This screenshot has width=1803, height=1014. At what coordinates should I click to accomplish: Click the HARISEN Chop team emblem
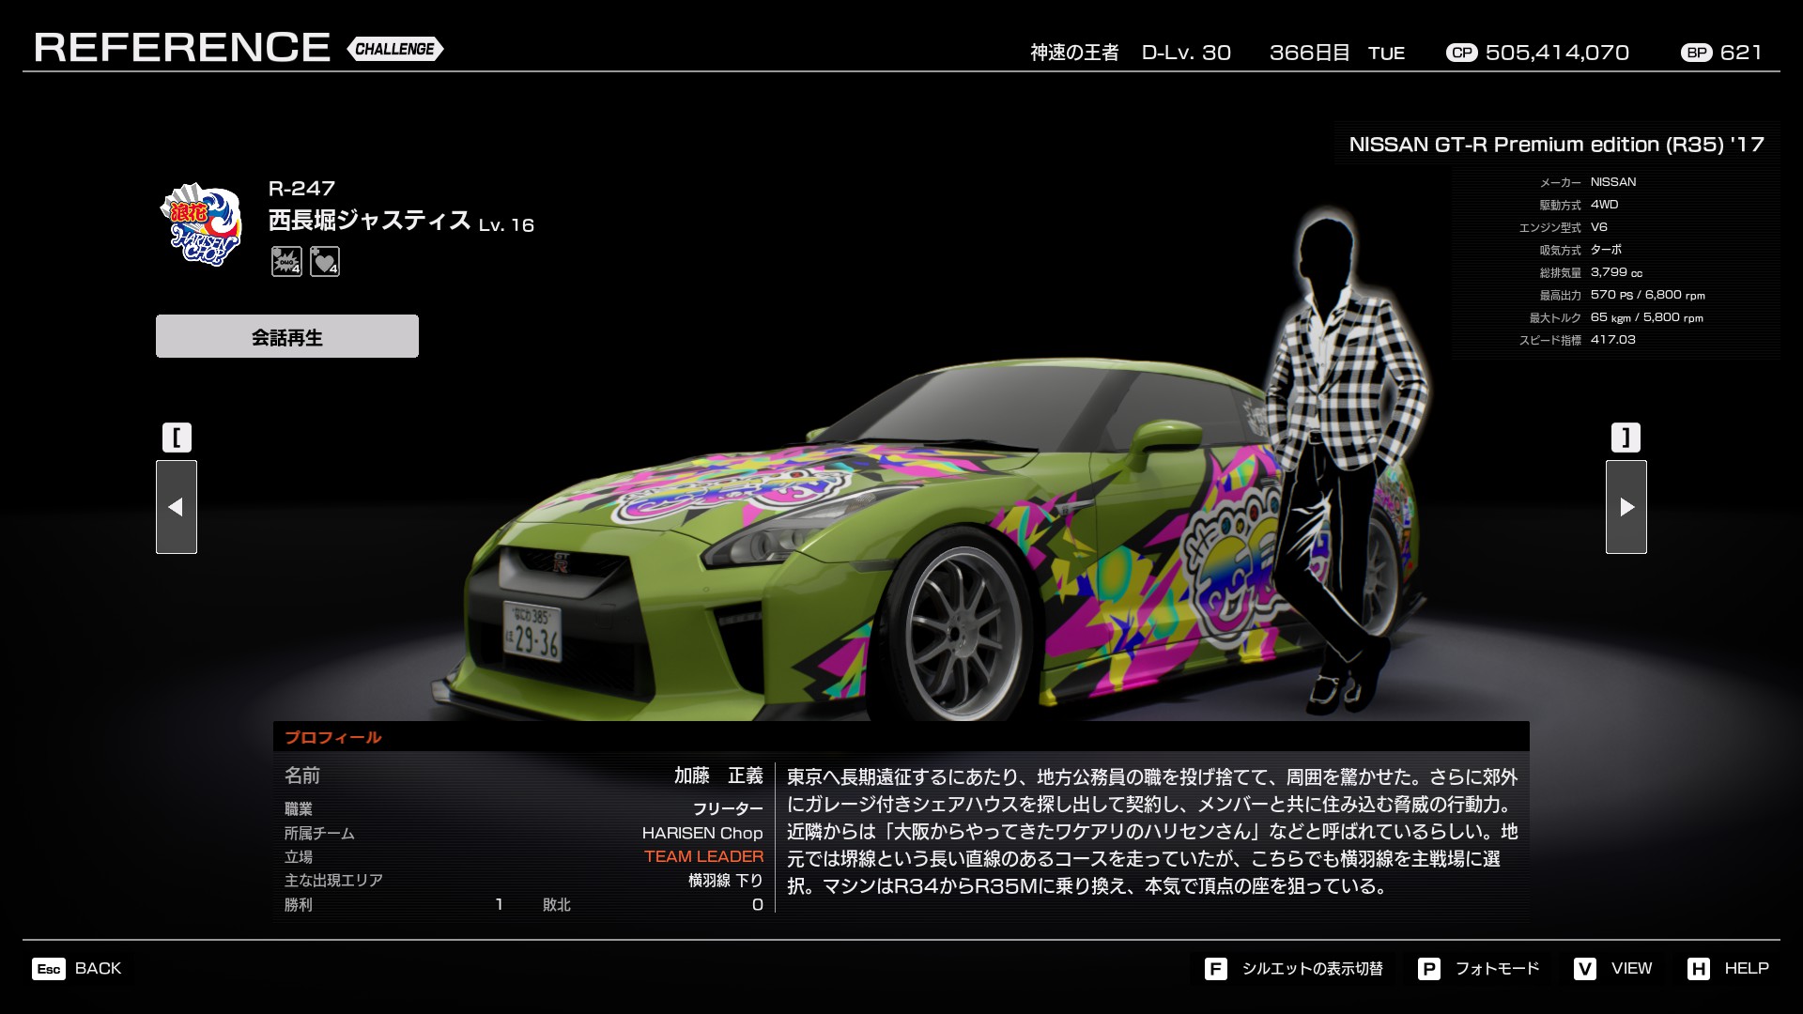click(x=202, y=224)
